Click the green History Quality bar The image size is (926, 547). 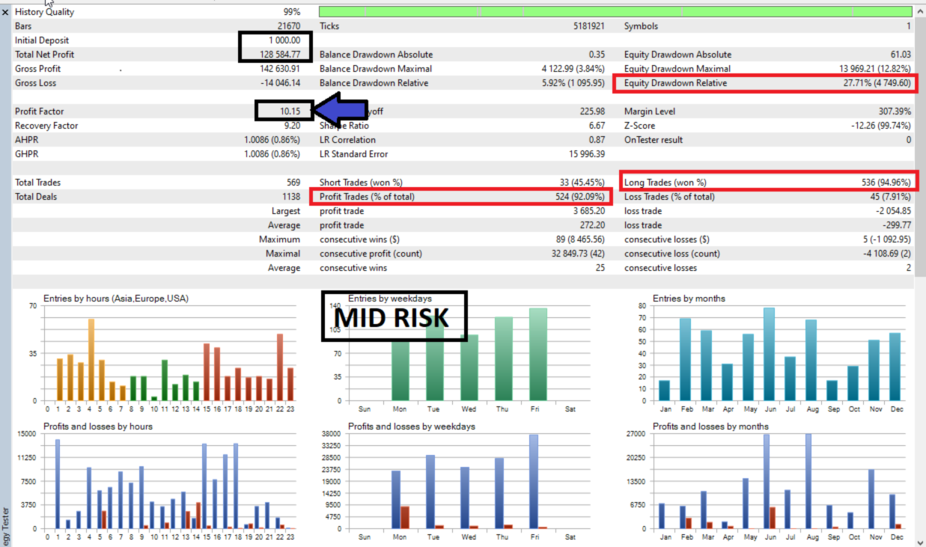click(615, 12)
